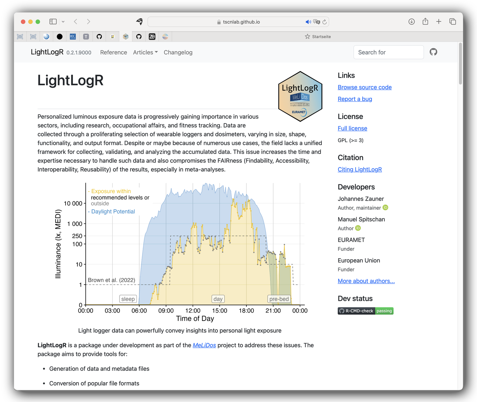Click the main 'LightLogR' page heading
Viewport: 477px width, 402px height.
pos(70,80)
